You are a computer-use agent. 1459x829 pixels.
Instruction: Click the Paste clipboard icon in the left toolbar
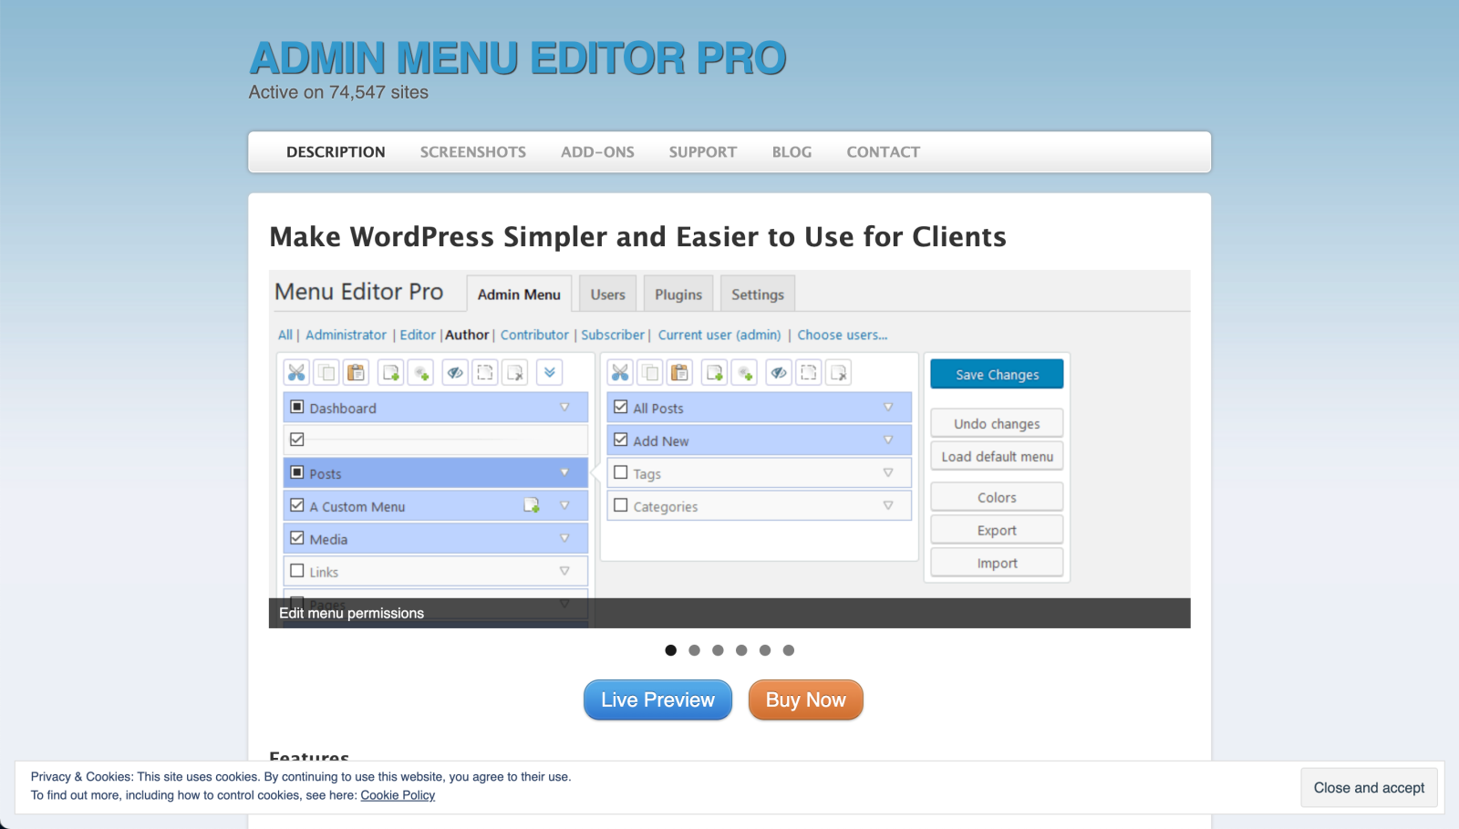(x=357, y=372)
